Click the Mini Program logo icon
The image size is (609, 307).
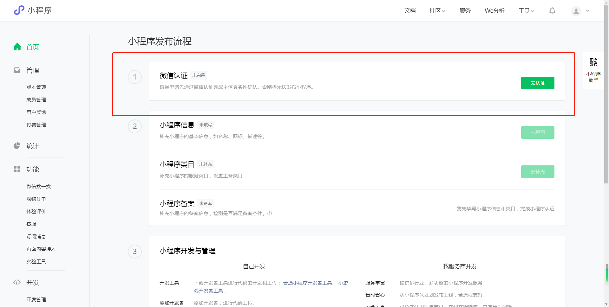coord(19,10)
